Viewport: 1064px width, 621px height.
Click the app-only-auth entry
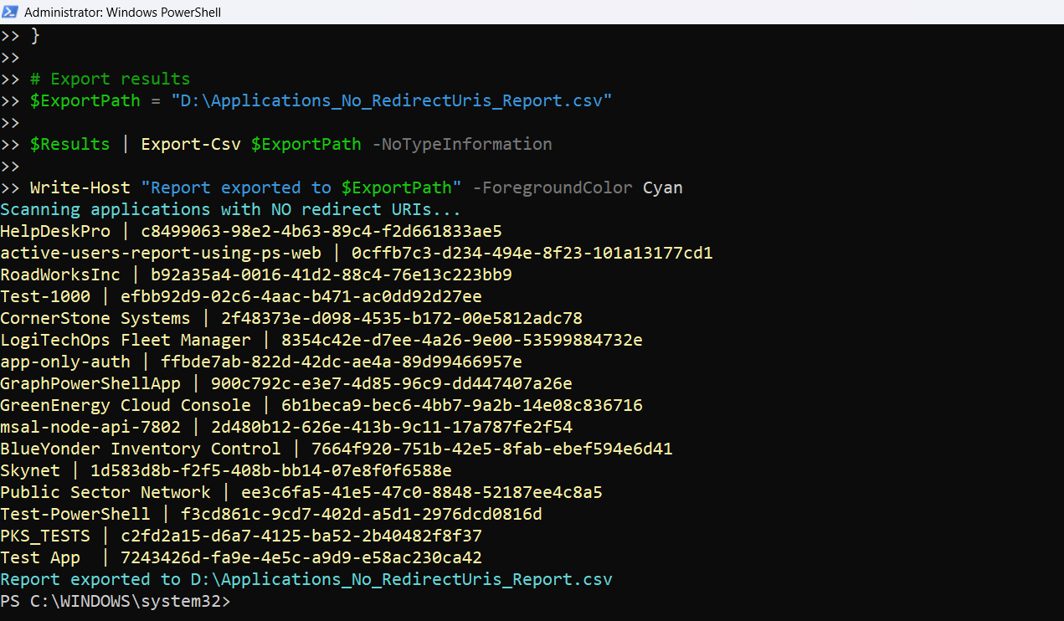click(x=65, y=362)
